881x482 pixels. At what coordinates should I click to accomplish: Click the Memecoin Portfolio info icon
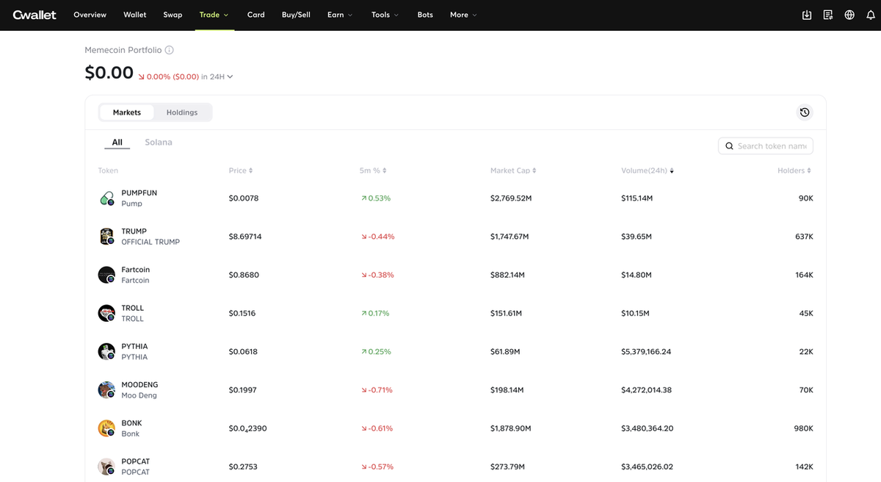(x=170, y=50)
